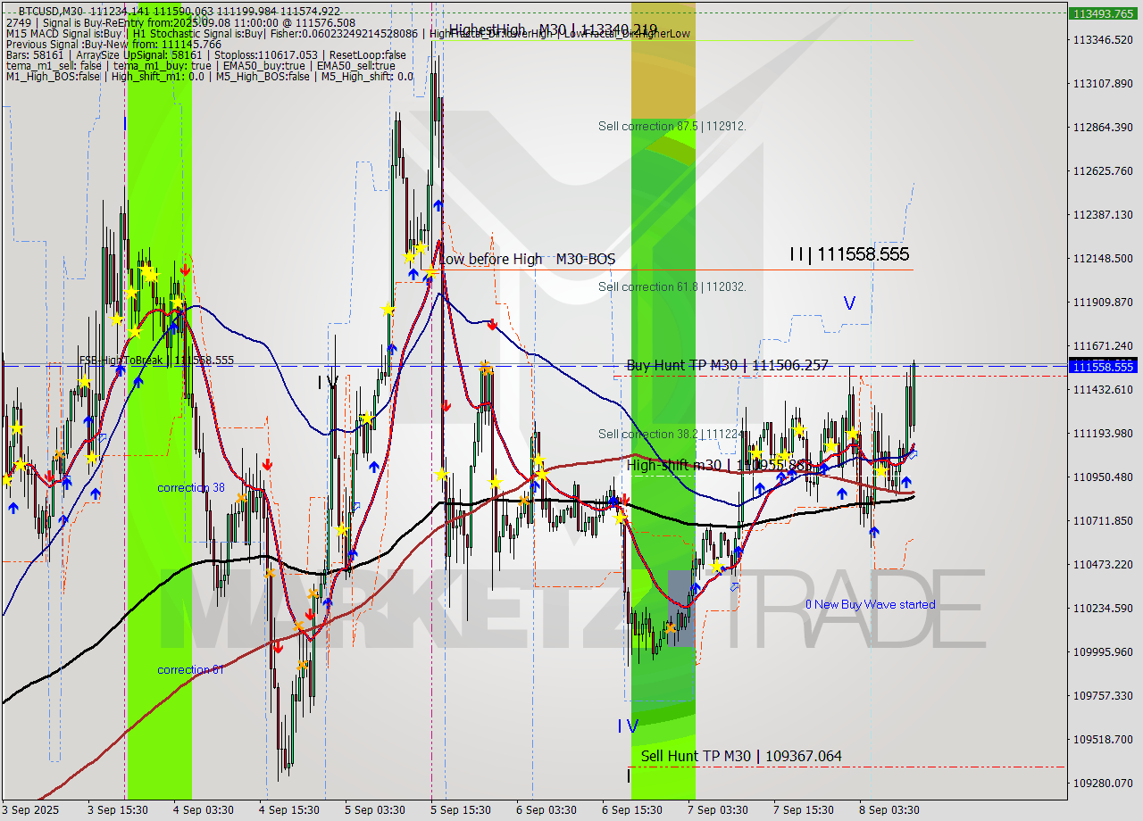Click the blue current price tag 111558.555
Image resolution: width=1143 pixels, height=821 pixels.
tap(1103, 367)
